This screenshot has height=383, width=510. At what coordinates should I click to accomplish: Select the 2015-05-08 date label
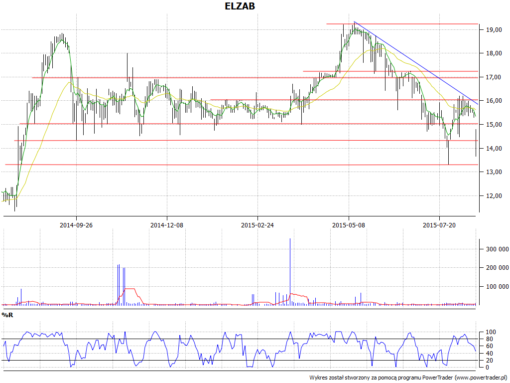pyautogui.click(x=348, y=225)
